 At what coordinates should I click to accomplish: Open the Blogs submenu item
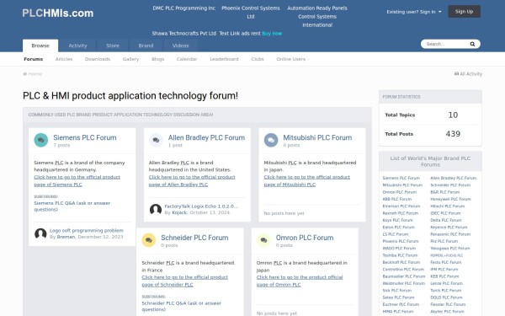coord(158,59)
